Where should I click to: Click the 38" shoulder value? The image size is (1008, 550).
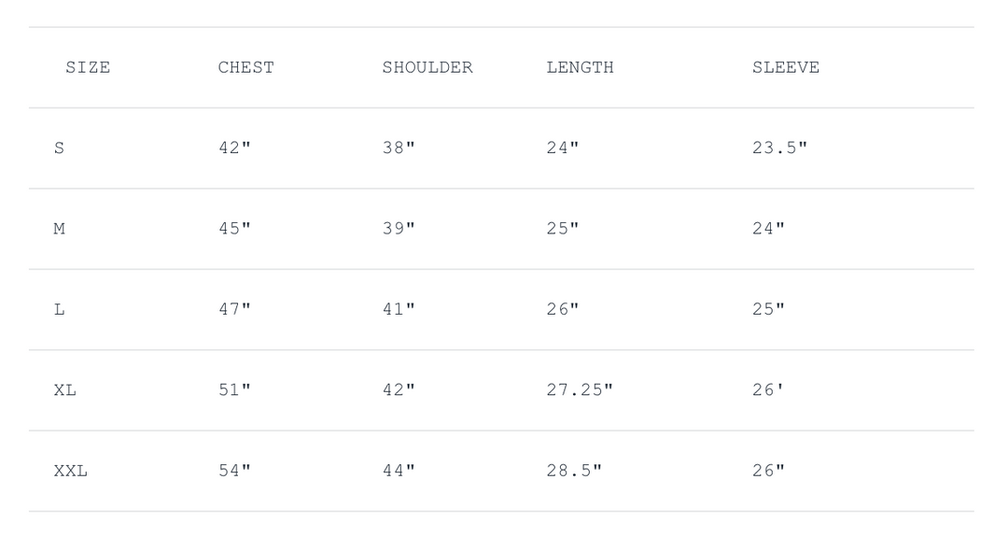399,148
